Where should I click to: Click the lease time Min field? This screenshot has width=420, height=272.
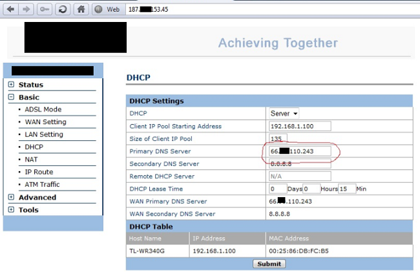click(347, 189)
